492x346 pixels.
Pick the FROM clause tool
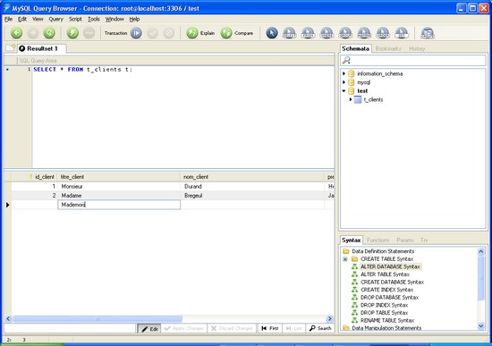(x=308, y=33)
